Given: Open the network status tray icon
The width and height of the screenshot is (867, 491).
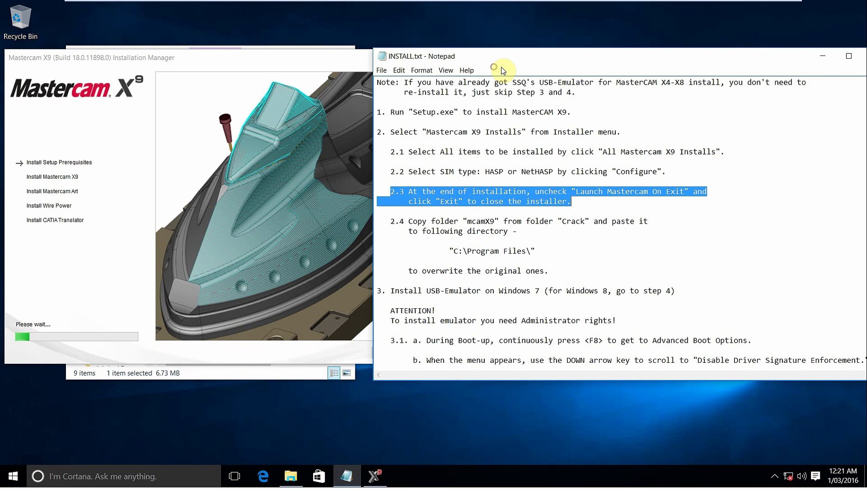Looking at the screenshot, I should [x=788, y=476].
